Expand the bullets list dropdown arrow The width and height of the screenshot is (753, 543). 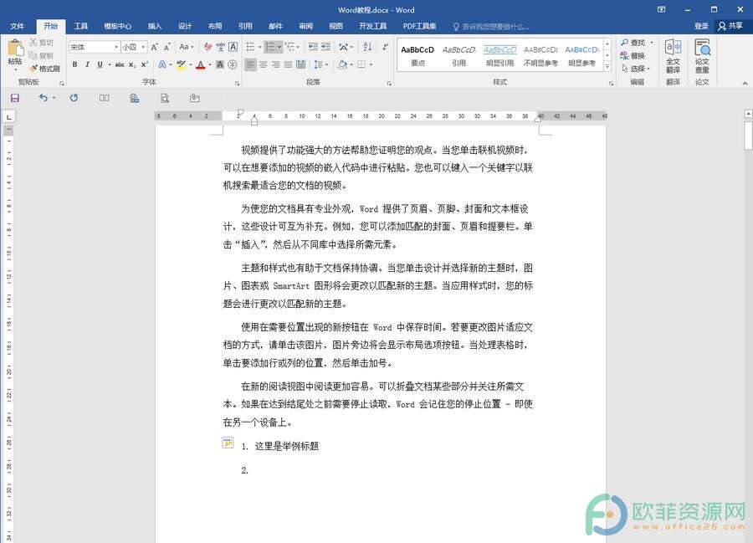click(260, 47)
